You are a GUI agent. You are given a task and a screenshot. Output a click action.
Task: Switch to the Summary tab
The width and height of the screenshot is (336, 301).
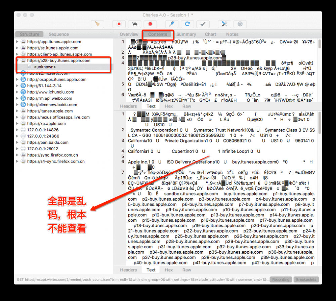[186, 34]
